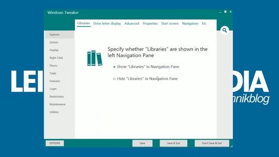Click the Save & Exit button
This screenshot has height=157, width=279.
pyautogui.click(x=174, y=143)
